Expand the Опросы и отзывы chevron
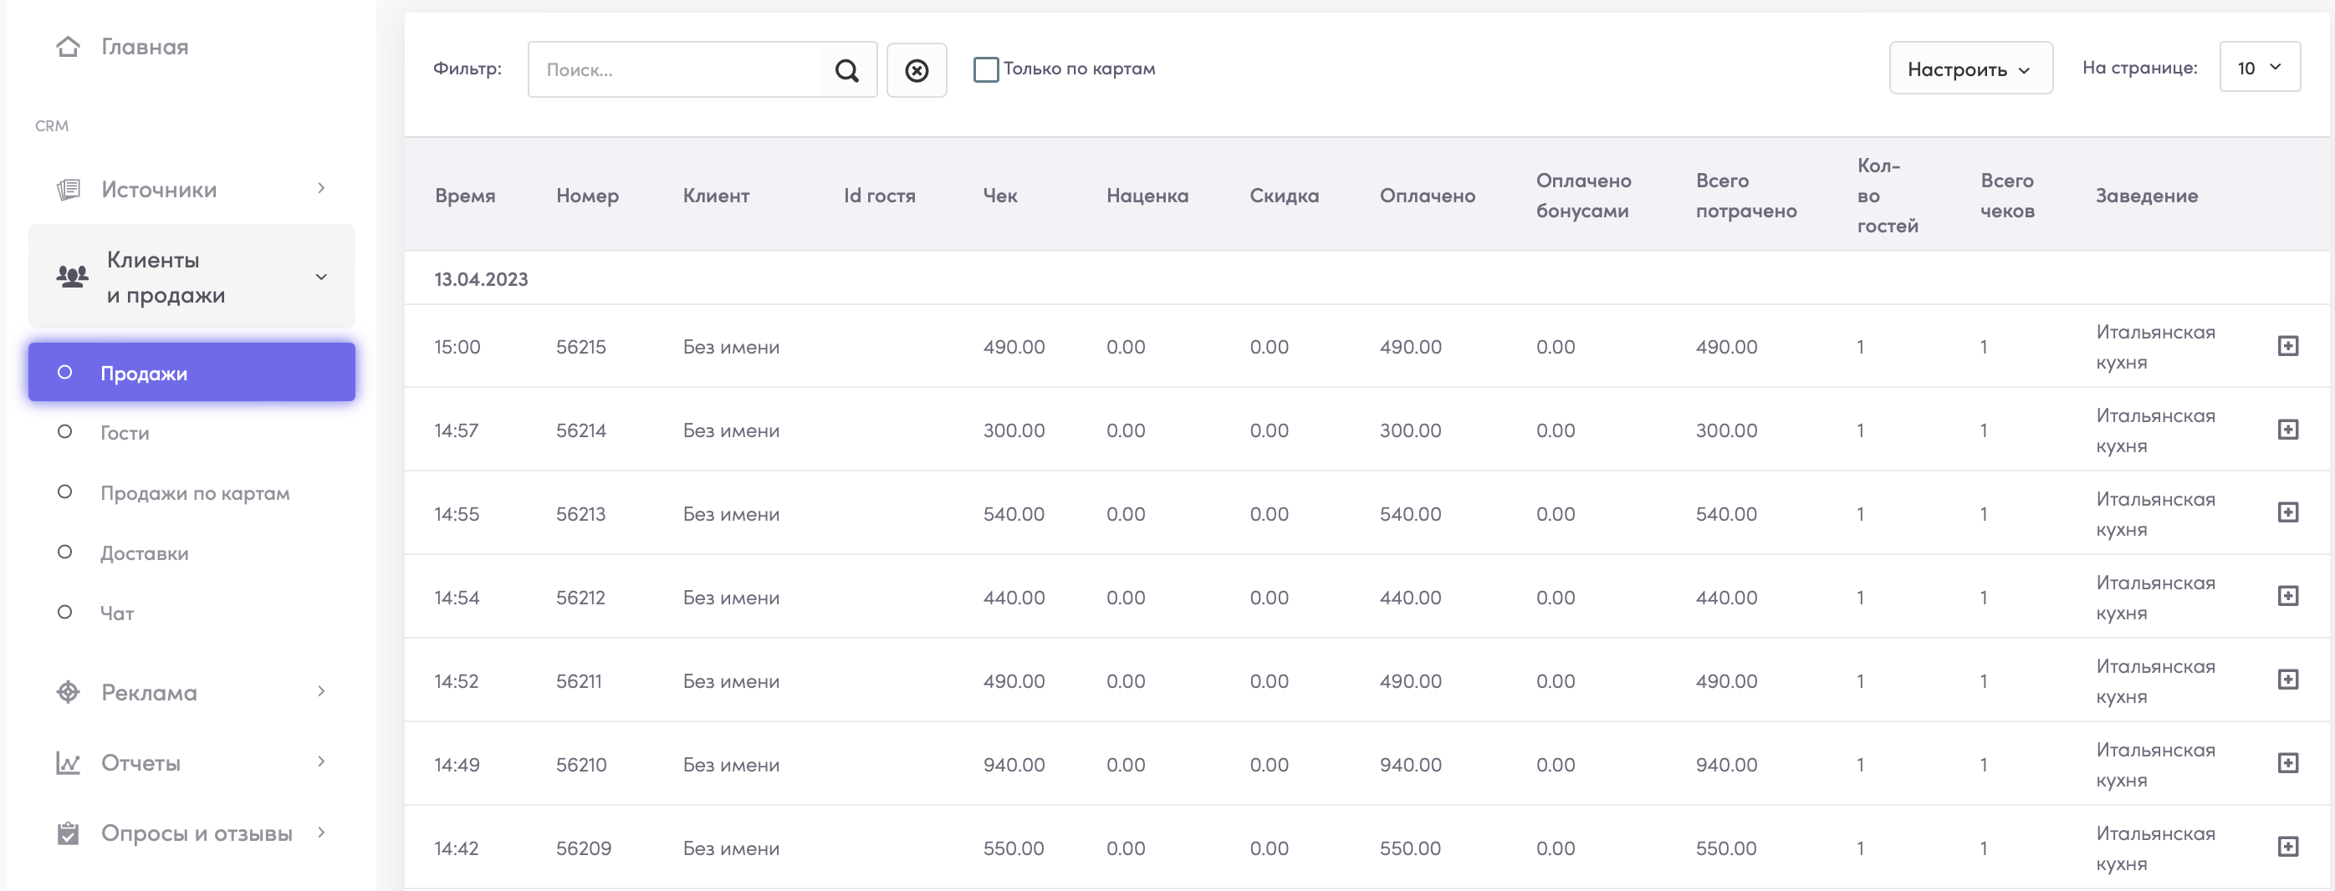The image size is (2335, 891). point(321,832)
